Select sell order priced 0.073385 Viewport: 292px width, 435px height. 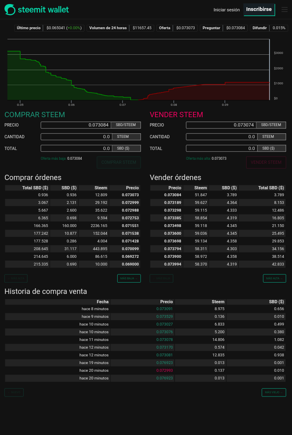(218, 218)
